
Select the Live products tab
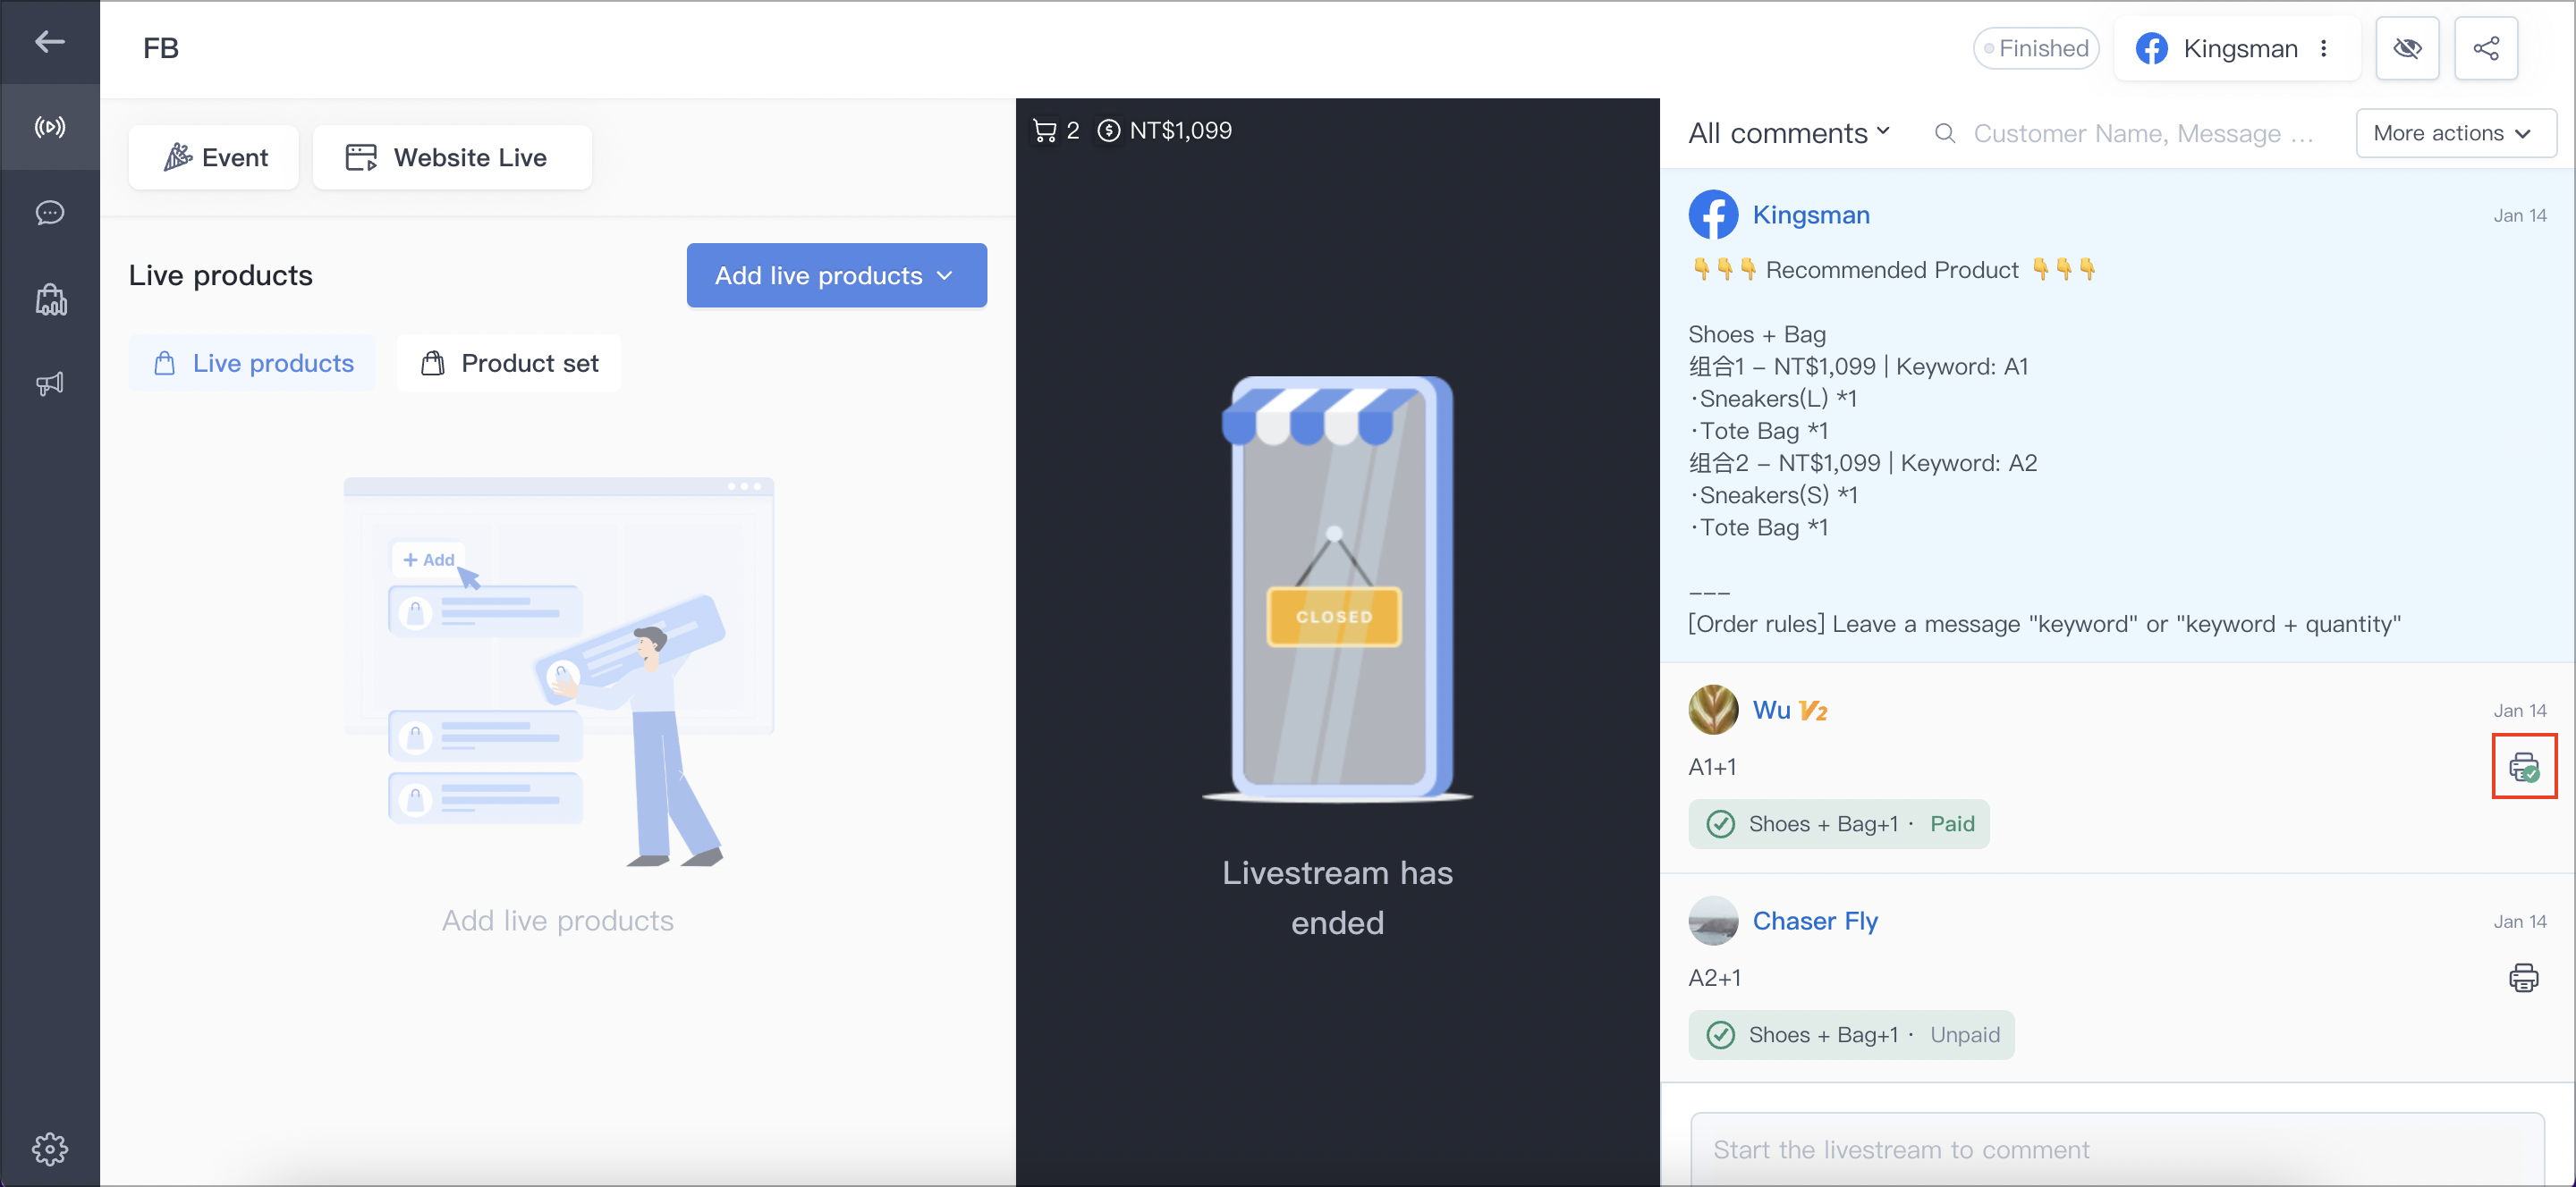click(x=253, y=363)
